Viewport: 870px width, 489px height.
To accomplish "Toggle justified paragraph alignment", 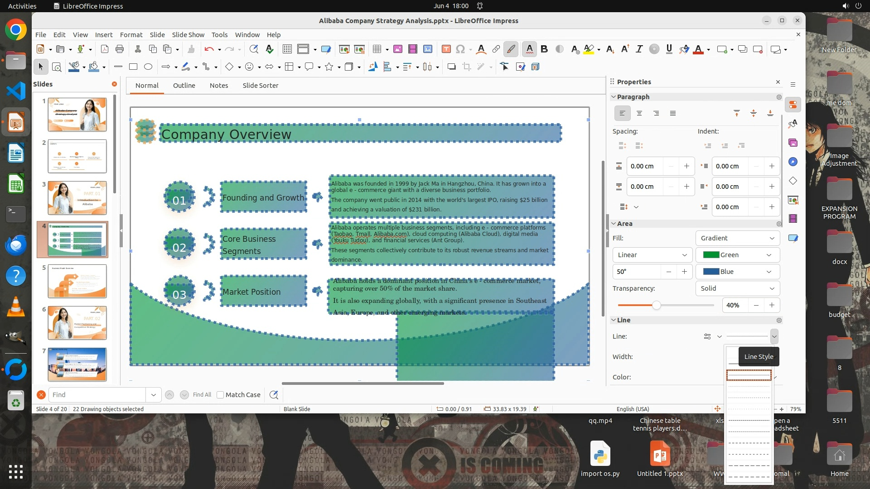I will [x=672, y=113].
